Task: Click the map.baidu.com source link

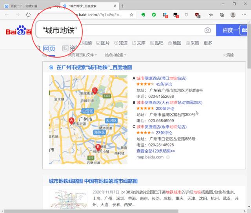Action: click(150, 157)
